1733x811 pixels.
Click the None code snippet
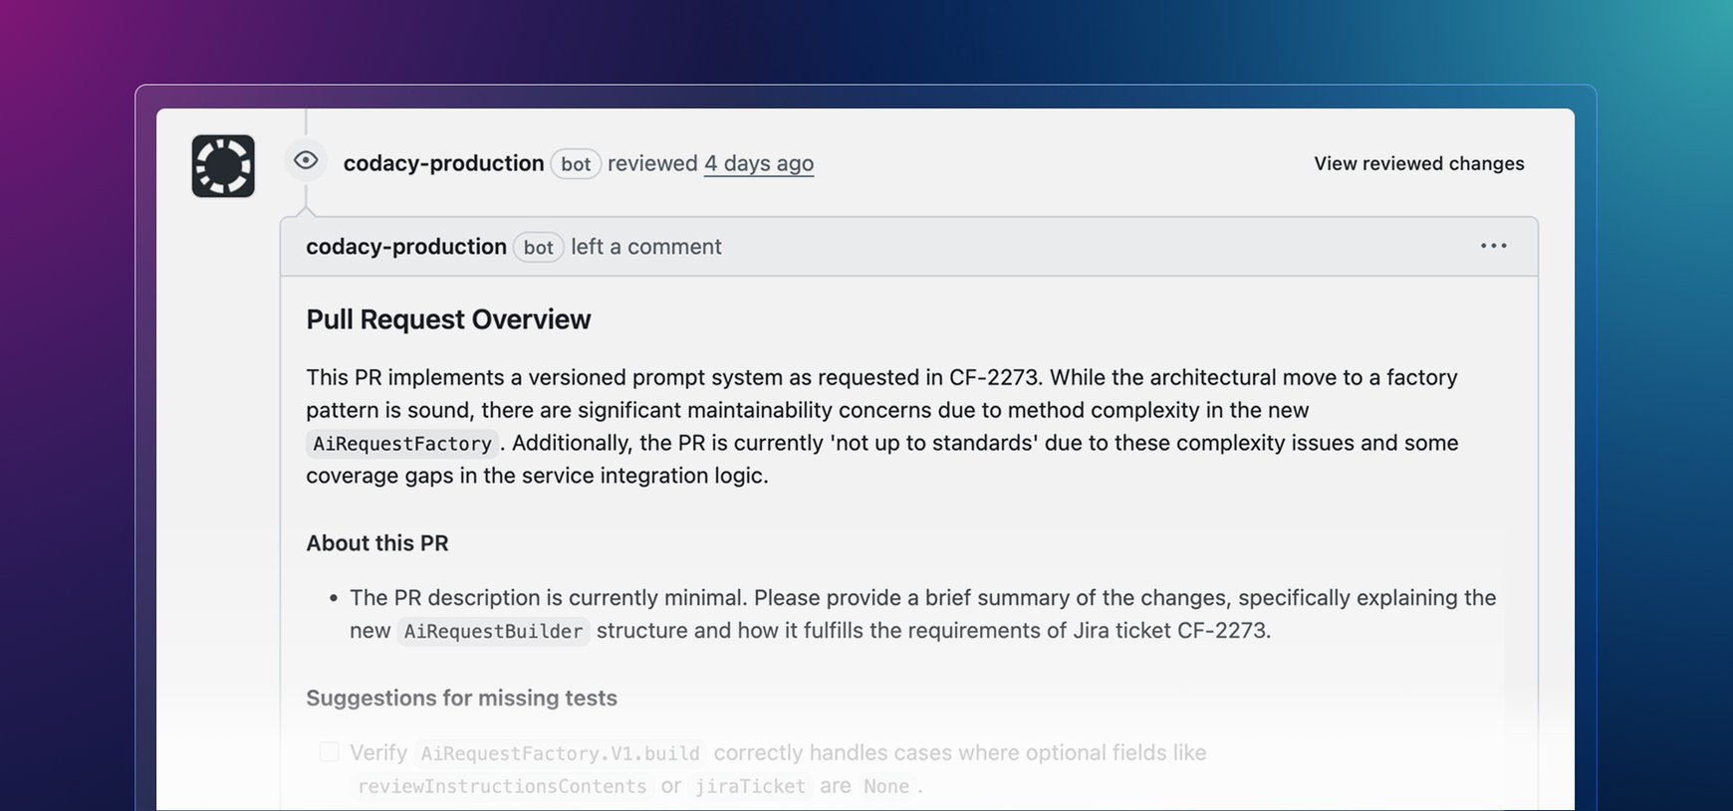[885, 786]
